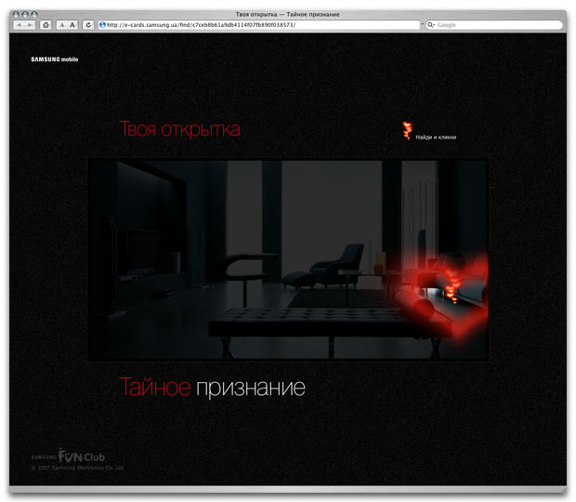Click the toolbar toggle pill in title bar
Image resolution: width=576 pixels, height=502 pixels.
(555, 14)
